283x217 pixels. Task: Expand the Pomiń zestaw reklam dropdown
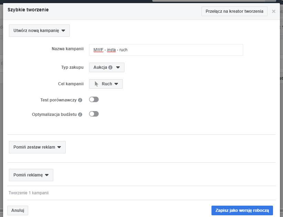pyautogui.click(x=37, y=147)
